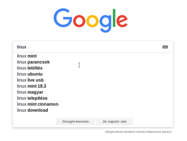
Task: Open 'Kifogásolható tartalmú várható kifejezések jelzése' link
Action: (x=138, y=132)
